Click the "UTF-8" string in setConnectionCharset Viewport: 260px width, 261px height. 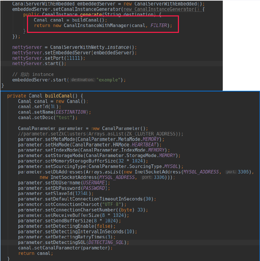pyautogui.click(x=112, y=204)
